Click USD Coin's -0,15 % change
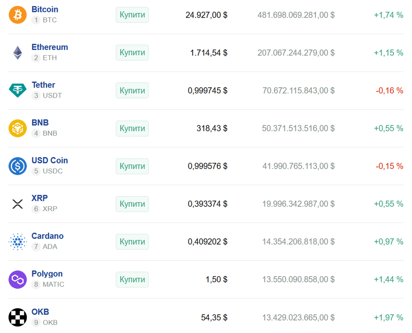 [x=390, y=166]
